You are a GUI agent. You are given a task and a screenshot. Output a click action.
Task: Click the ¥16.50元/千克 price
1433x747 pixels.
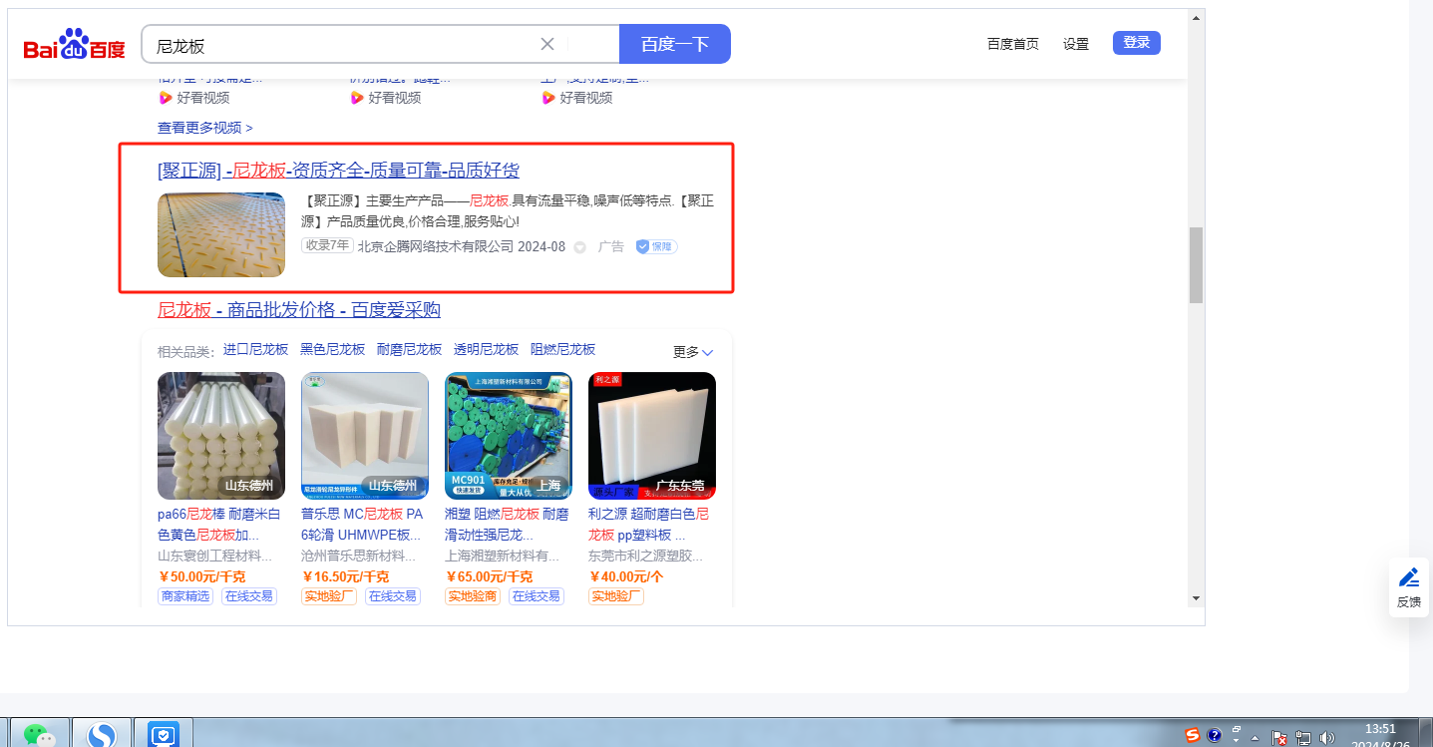tap(345, 576)
